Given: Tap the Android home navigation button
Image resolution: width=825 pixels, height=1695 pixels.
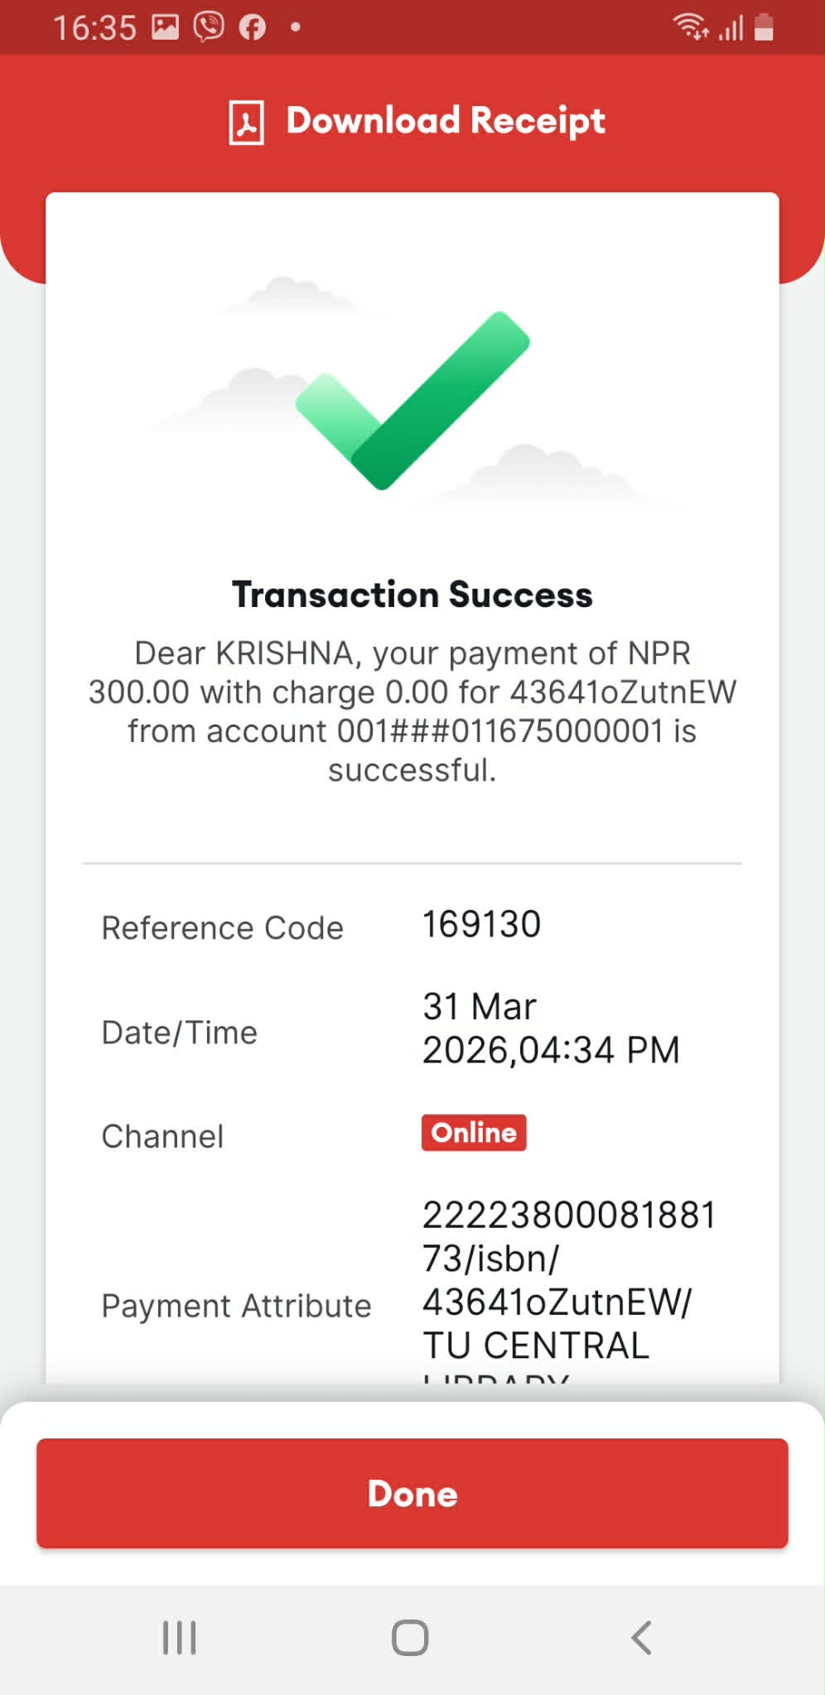Looking at the screenshot, I should point(410,1637).
